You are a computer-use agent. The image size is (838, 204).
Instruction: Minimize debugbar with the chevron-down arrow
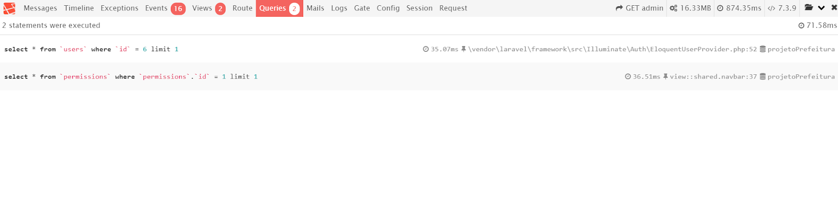click(821, 8)
